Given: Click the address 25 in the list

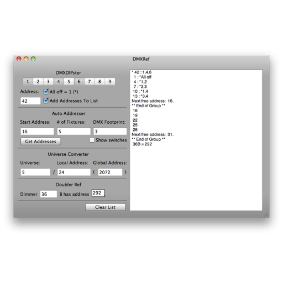Looking at the screenshot, I should coord(135,125).
